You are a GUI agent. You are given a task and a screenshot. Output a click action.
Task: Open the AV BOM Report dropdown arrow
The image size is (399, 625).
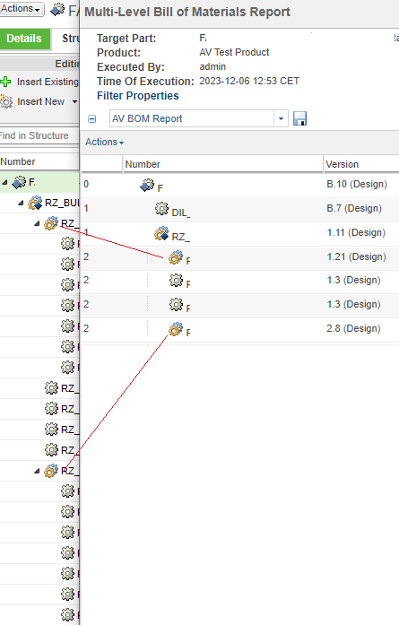pos(281,118)
